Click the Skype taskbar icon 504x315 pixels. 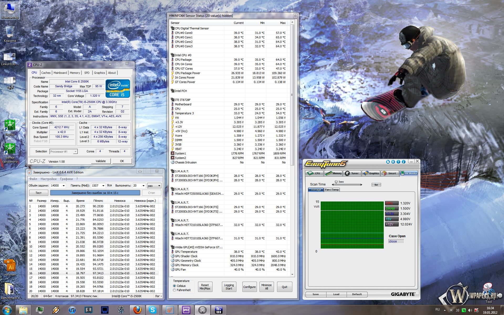click(153, 310)
